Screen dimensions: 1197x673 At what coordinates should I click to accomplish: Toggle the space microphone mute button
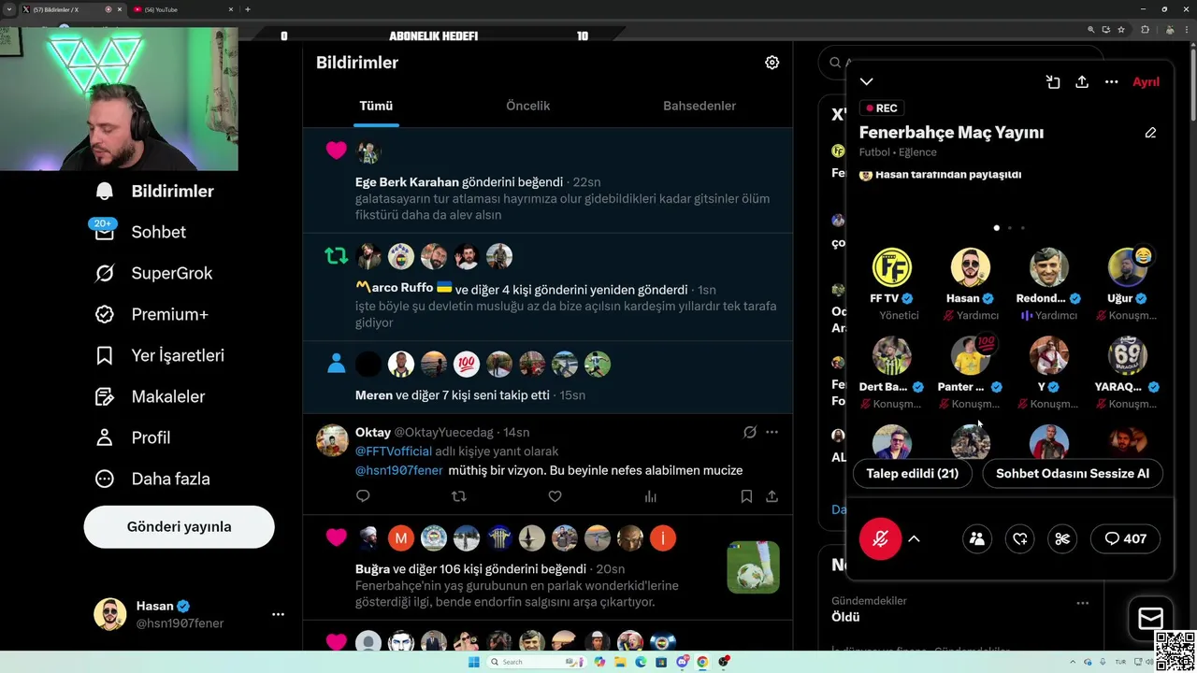pos(880,538)
